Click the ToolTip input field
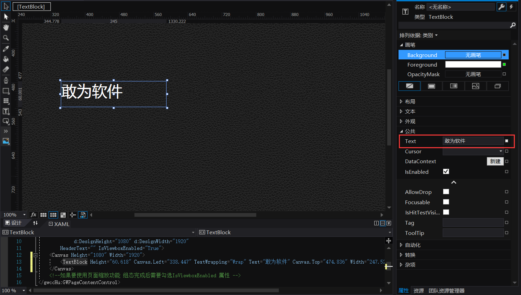521x295 pixels. pyautogui.click(x=473, y=233)
